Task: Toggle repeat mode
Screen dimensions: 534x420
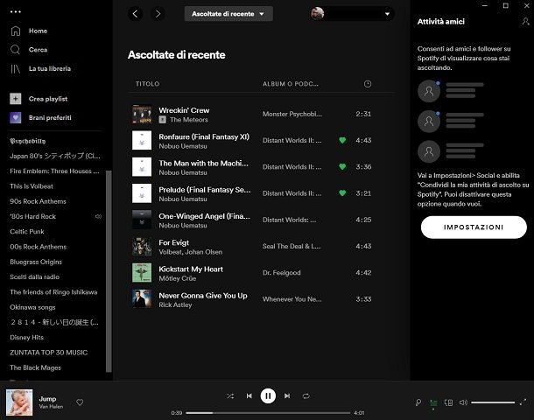Action: [x=306, y=395]
